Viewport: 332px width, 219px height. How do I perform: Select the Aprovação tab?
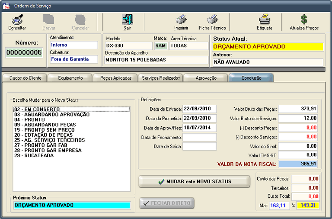click(206, 78)
